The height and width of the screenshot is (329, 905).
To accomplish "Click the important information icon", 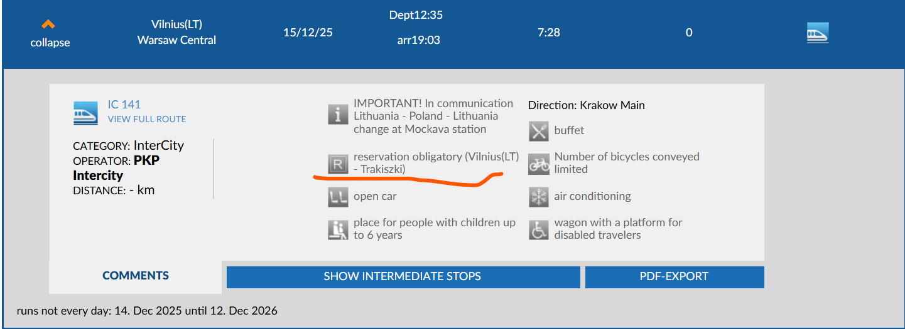I will (x=338, y=115).
